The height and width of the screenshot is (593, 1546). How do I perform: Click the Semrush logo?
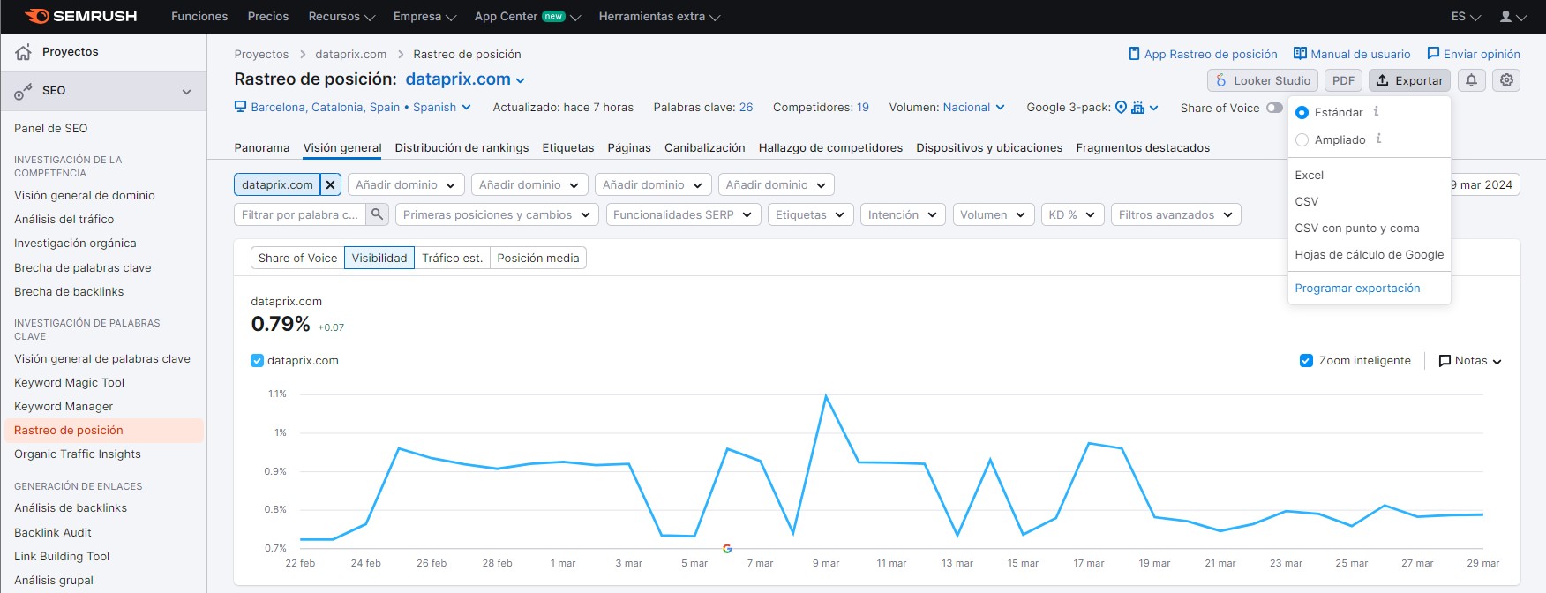pos(81,16)
